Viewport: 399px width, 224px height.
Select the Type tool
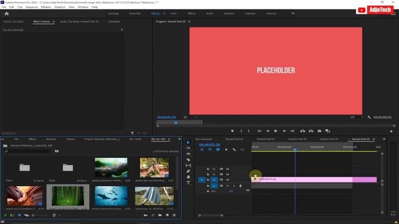point(188,182)
